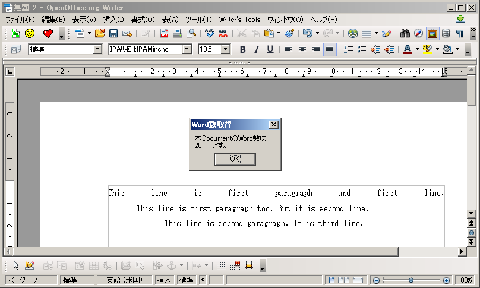This screenshot has height=288, width=480.
Task: Open Show Draw Functions pencil icon
Action: 387,33
